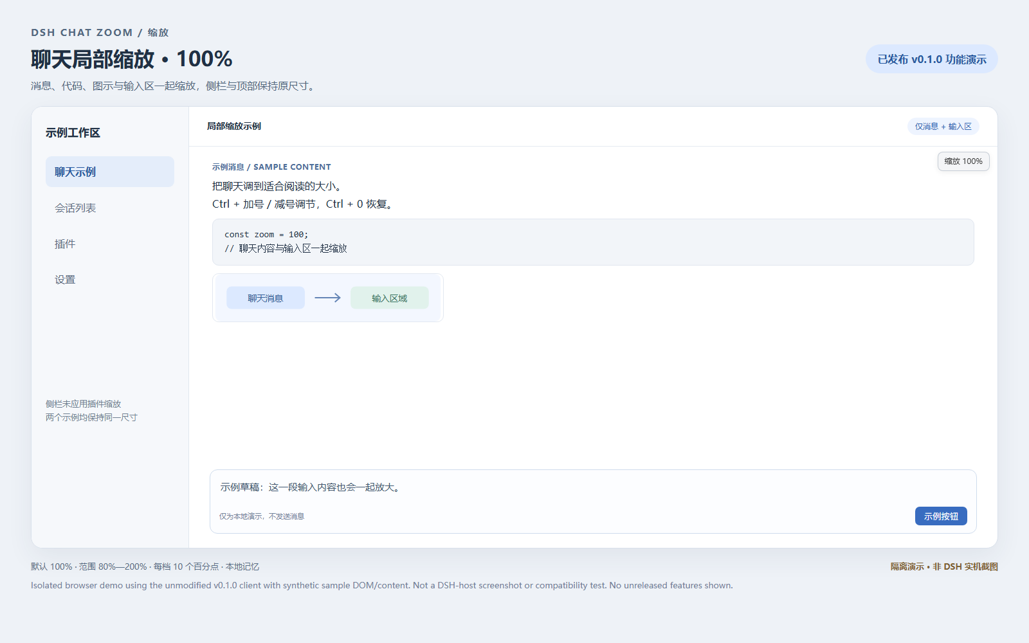Click the DSH CHAT ZOOM / 缩放 breadcrumb
Image resolution: width=1029 pixels, height=643 pixels.
click(100, 32)
